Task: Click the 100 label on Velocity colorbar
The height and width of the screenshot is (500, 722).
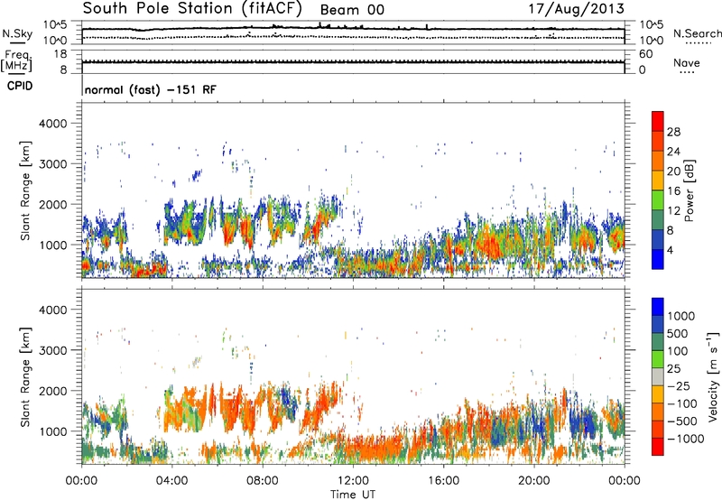Action: tap(678, 351)
